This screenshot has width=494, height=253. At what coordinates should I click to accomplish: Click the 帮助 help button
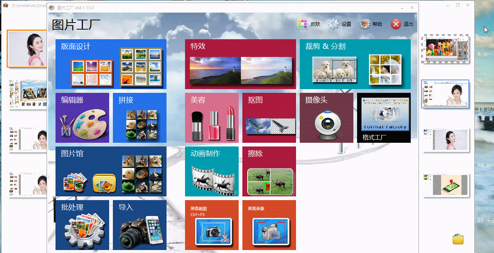coord(371,24)
